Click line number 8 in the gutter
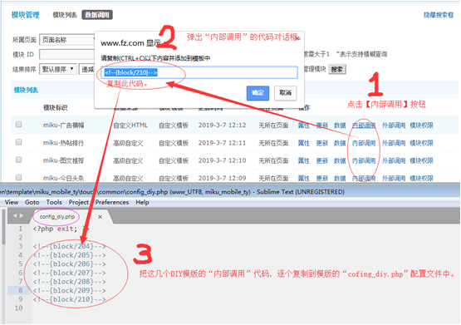This screenshot has width=461, height=325. (x=20, y=291)
